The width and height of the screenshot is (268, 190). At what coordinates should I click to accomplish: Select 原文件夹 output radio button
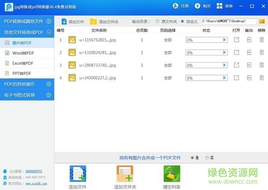(158, 21)
